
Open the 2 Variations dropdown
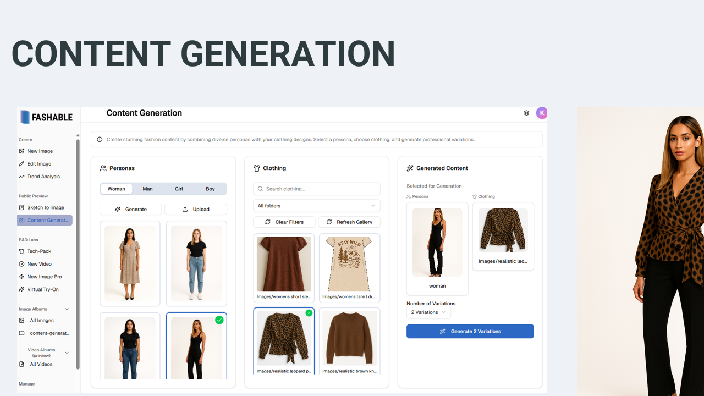(x=428, y=312)
